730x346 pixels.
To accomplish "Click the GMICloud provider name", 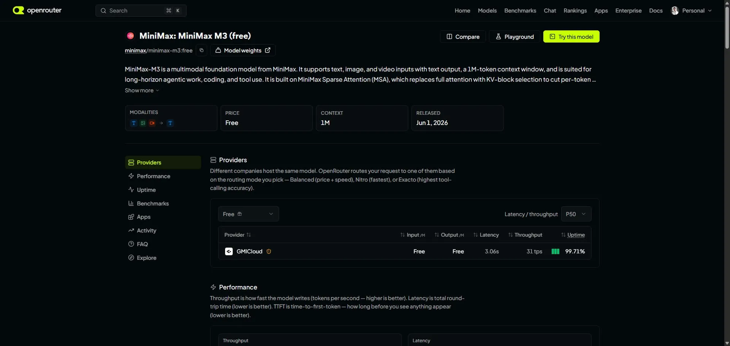I will click(x=249, y=251).
